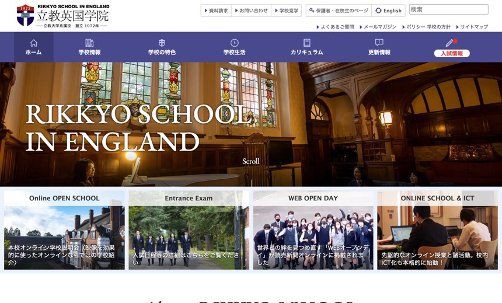This screenshot has width=502, height=303.
Task: Open the よくあるご質問 link
Action: click(335, 27)
